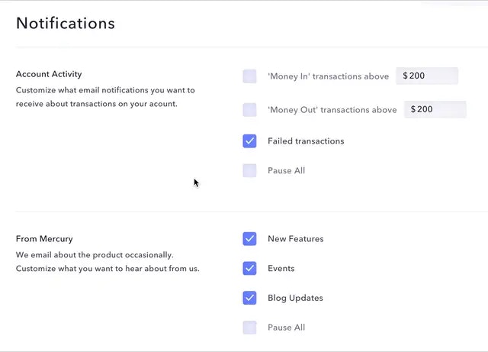488x352 pixels.
Task: Click the 'Blog Updates' label text
Action: click(295, 298)
